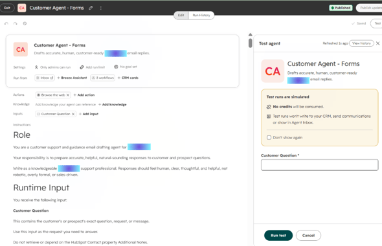Viewport: 382px width, 246px height.
Task: Click Add knowledge
Action: coord(112,104)
